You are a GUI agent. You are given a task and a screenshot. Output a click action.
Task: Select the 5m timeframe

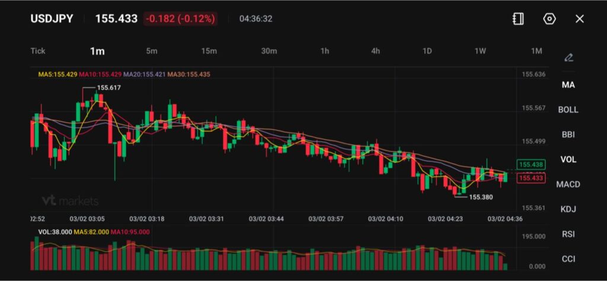coord(152,51)
